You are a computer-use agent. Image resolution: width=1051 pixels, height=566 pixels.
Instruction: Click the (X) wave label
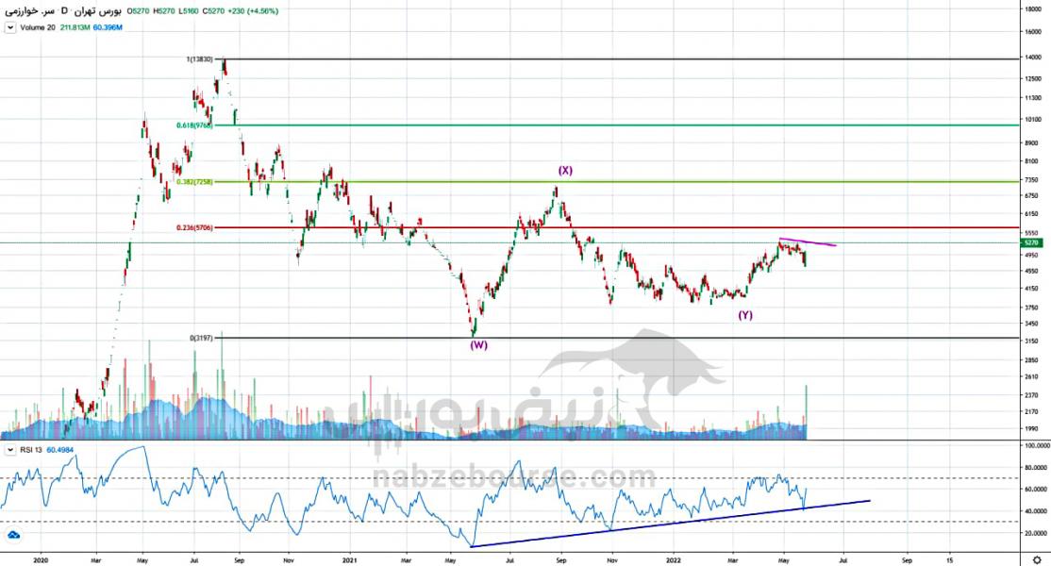(565, 171)
